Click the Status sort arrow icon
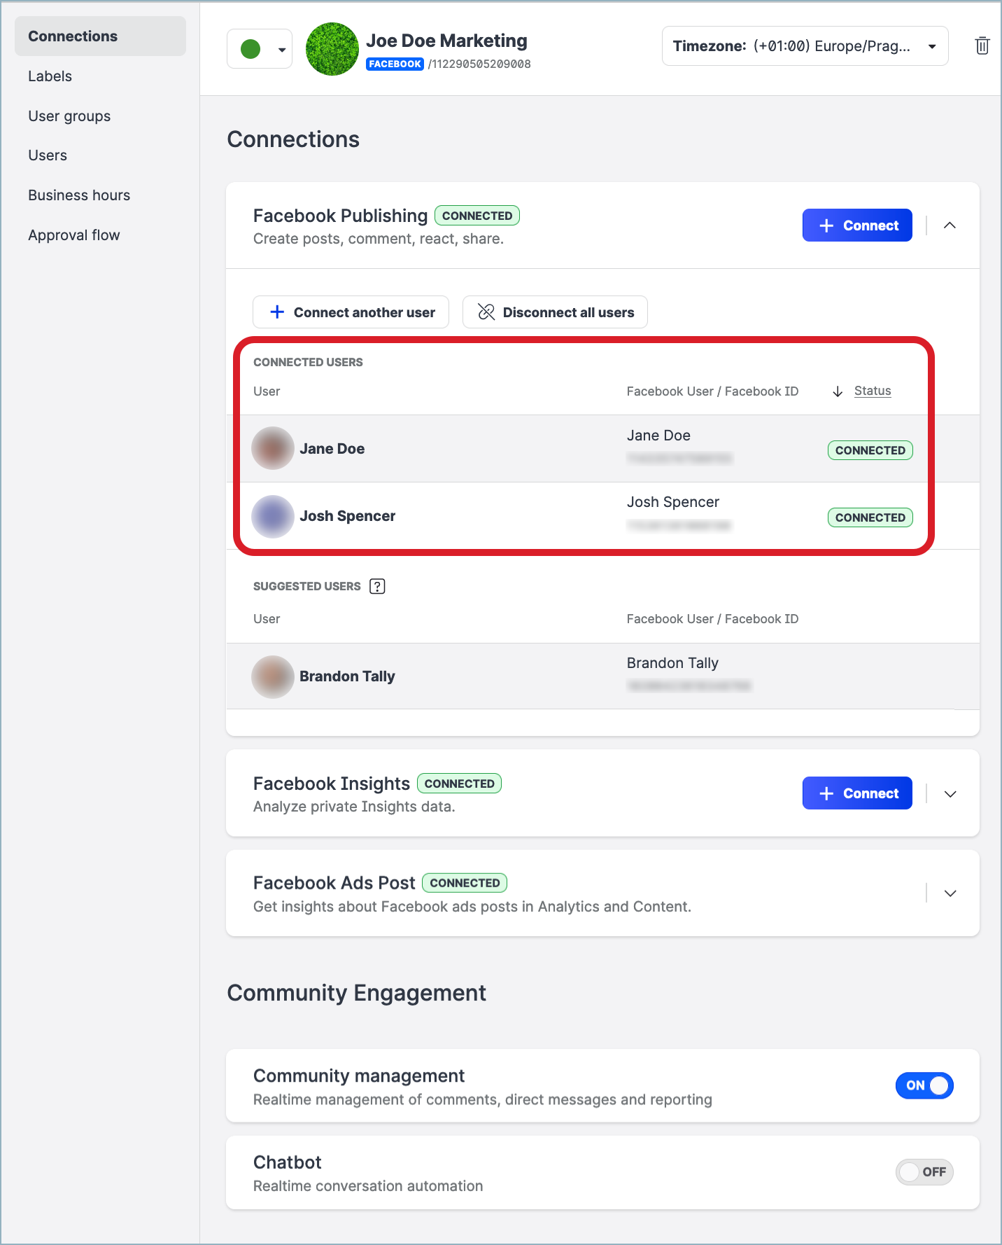The width and height of the screenshot is (1002, 1245). coord(838,391)
